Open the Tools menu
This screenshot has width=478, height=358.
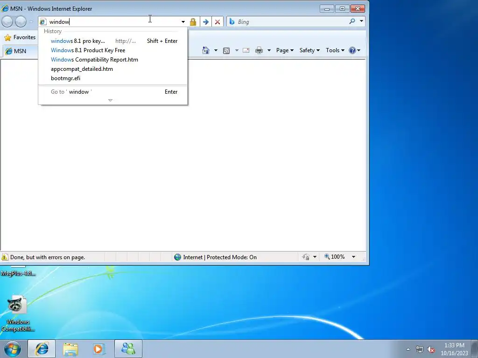coord(335,50)
